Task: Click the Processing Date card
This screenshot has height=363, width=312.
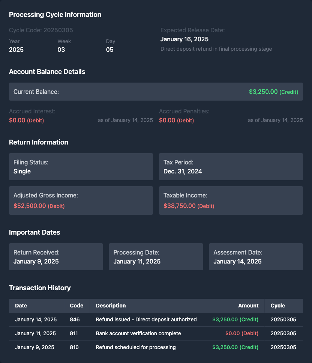Action: pos(156,257)
